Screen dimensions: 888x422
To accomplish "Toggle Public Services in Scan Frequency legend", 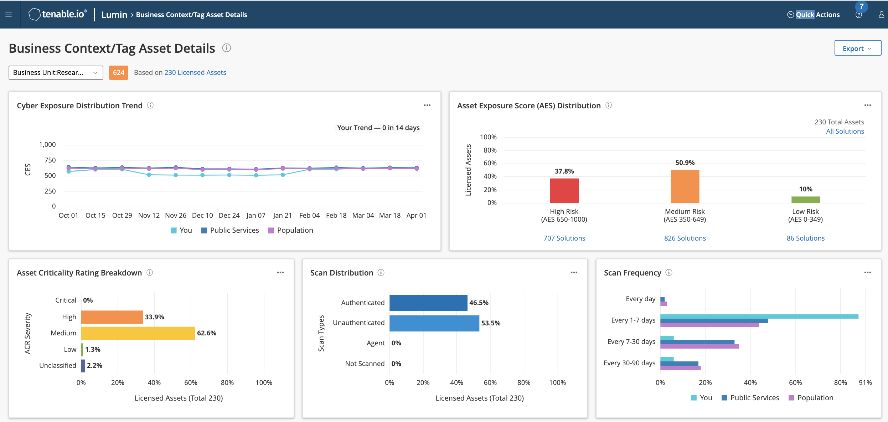I will (750, 398).
